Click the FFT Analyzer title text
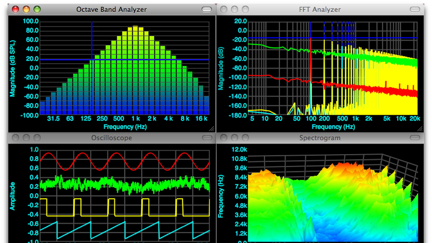 coord(320,9)
